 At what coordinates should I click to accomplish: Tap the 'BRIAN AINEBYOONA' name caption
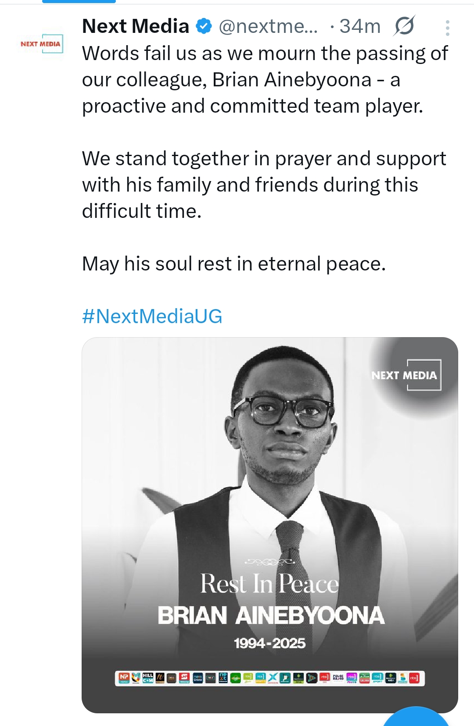[271, 615]
